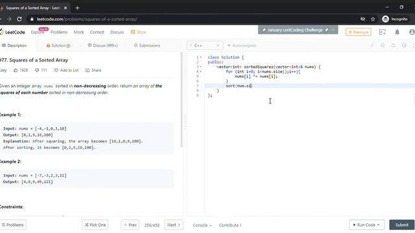The image size is (415, 233).
Task: Go to the Prev problem
Action: click(130, 225)
